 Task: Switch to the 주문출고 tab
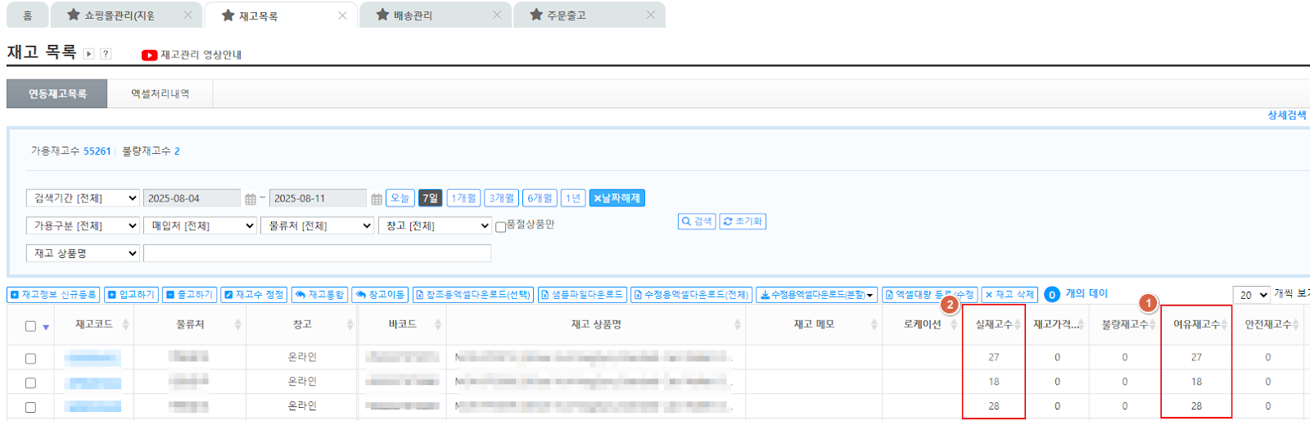[x=567, y=16]
